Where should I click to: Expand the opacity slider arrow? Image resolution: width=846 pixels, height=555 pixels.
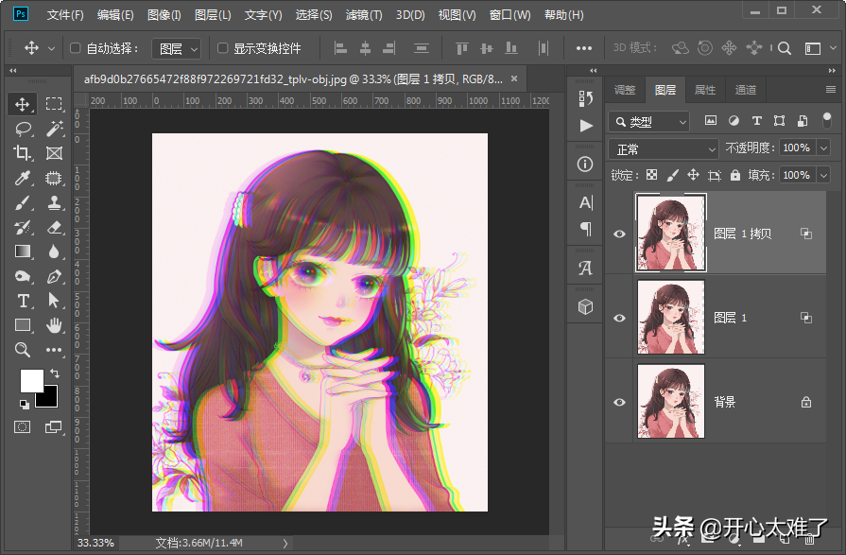click(824, 147)
